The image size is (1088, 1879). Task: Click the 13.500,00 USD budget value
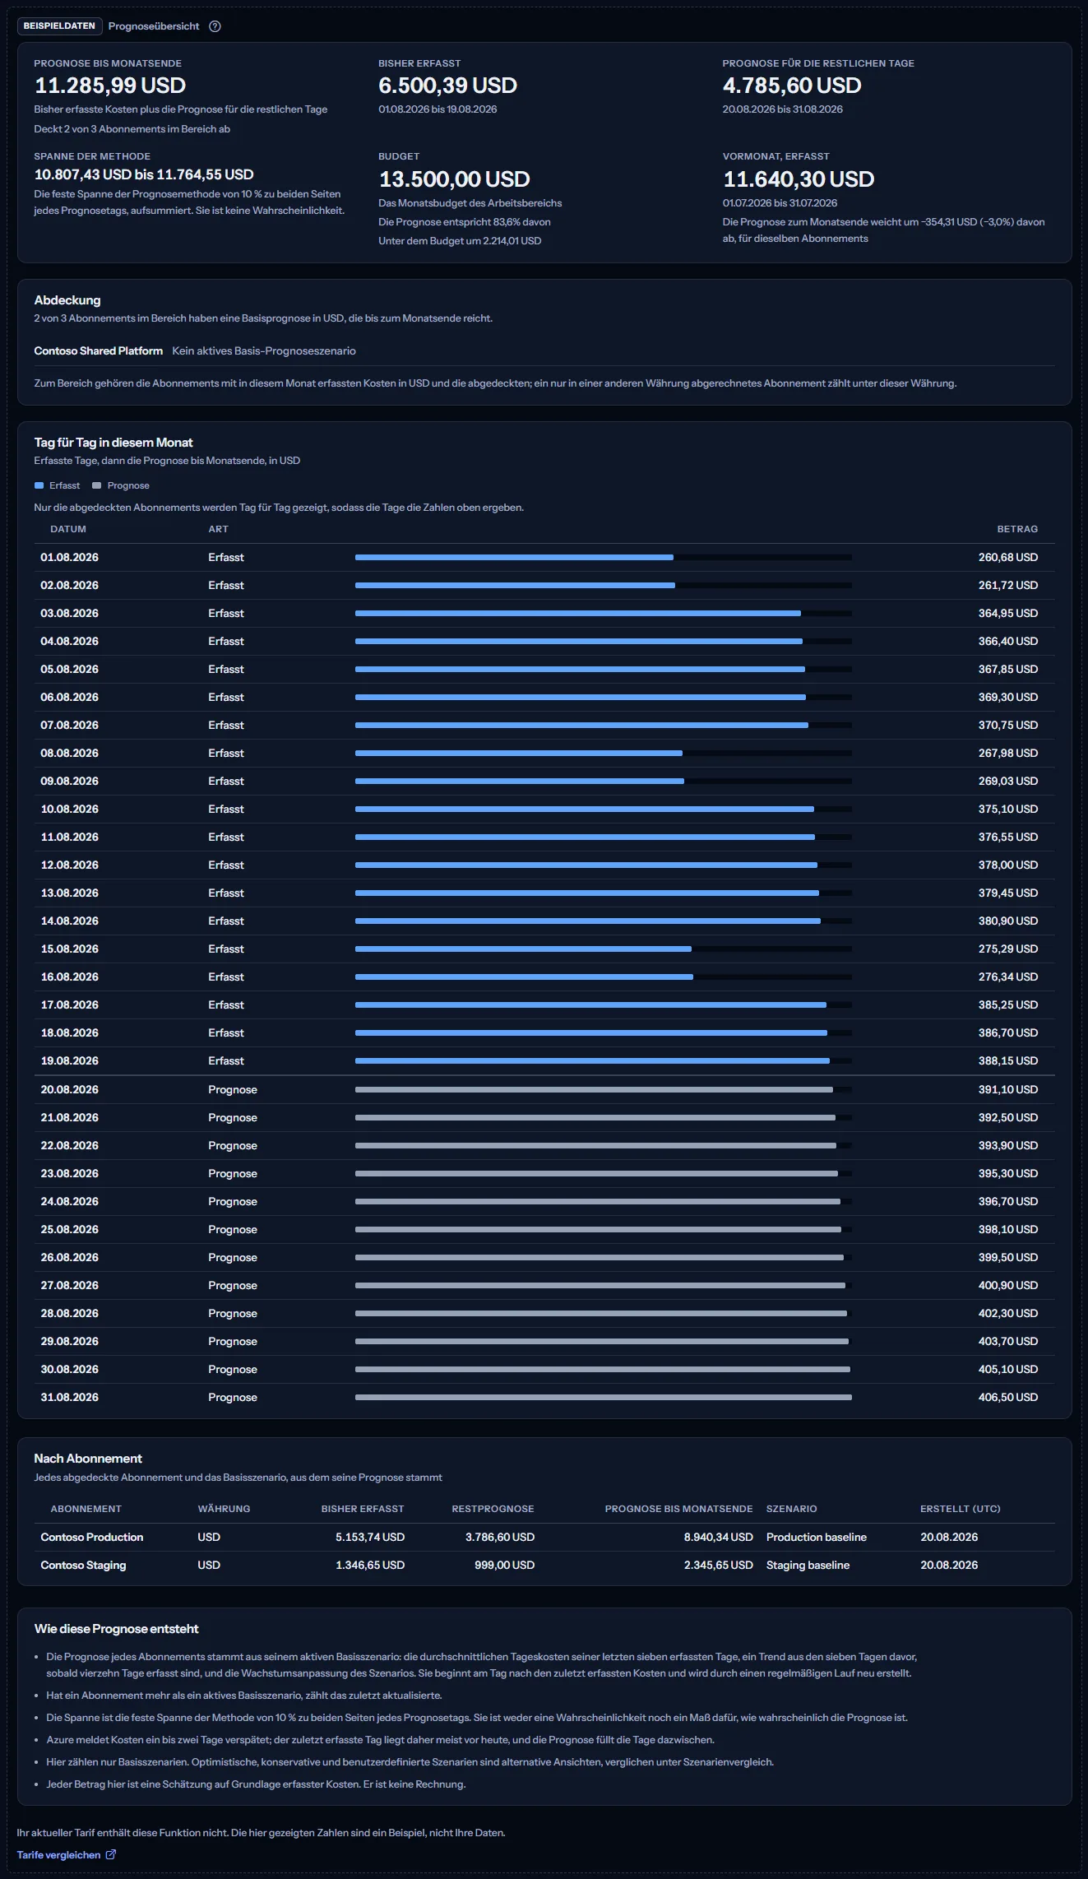pyautogui.click(x=455, y=179)
